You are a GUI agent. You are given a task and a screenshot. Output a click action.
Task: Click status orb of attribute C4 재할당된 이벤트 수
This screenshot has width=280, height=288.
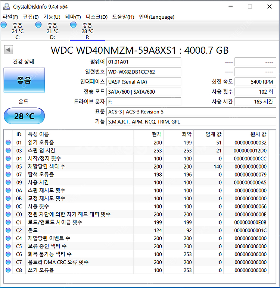click(x=8, y=238)
